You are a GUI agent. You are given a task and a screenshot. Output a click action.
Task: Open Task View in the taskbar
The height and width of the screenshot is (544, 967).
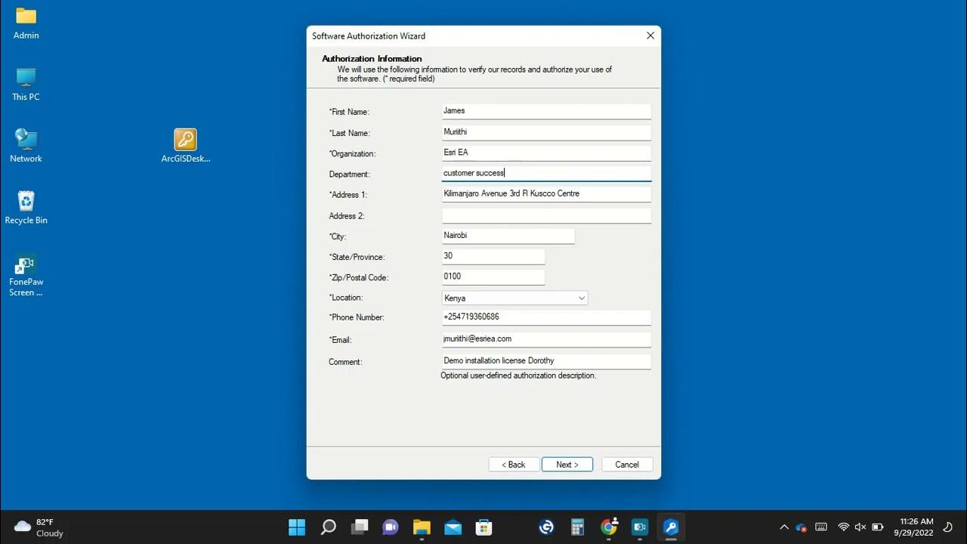(360, 527)
